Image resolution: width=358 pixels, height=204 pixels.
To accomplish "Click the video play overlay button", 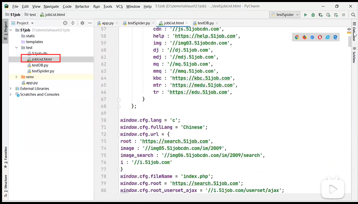I will click(333, 189).
